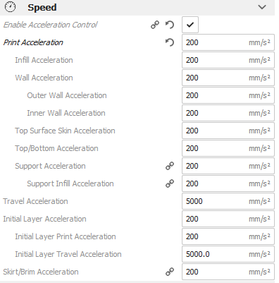
Task: Select the Initial Layer Acceleration label
Action: [44, 219]
